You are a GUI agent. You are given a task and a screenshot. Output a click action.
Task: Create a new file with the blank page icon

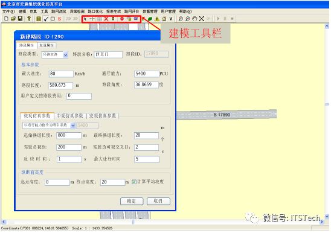tap(6, 19)
